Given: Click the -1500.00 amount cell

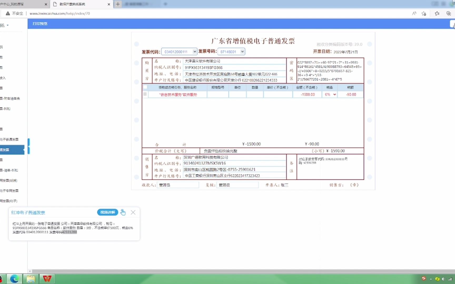Looking at the screenshot, I should coord(307,94).
